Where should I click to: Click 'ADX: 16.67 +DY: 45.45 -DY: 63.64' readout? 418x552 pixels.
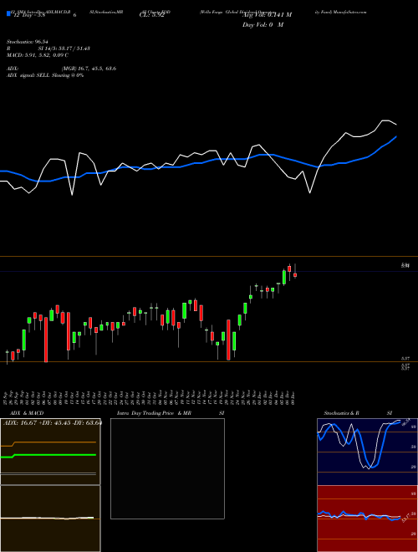[53, 422]
